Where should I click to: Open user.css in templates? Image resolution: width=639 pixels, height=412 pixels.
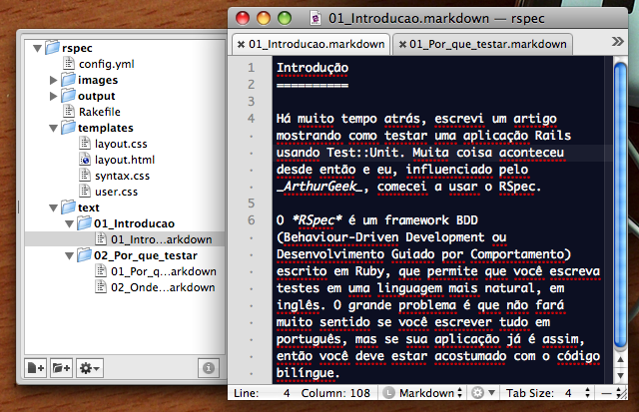tap(116, 192)
